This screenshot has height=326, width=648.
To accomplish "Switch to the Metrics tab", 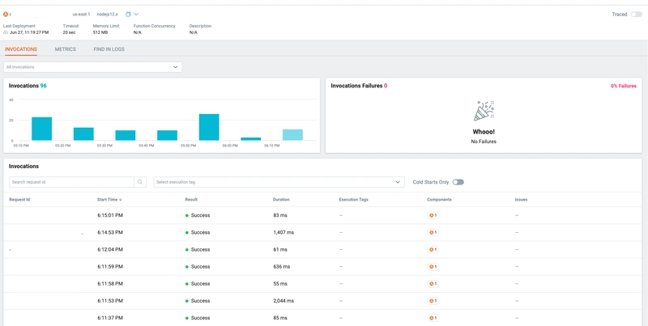I will 65,49.
